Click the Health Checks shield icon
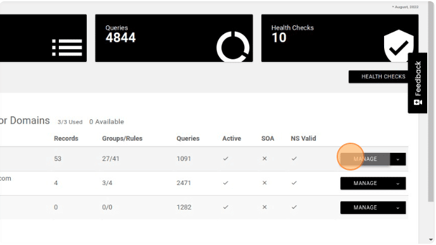Image resolution: width=436 pixels, height=245 pixels. pyautogui.click(x=399, y=46)
